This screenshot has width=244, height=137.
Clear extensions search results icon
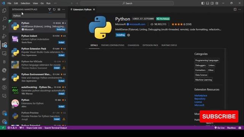[x=59, y=10]
